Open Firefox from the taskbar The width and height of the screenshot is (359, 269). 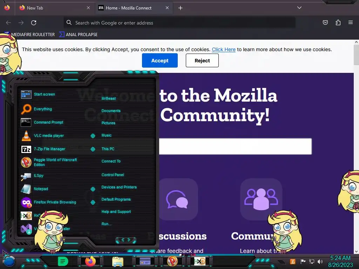(90, 261)
